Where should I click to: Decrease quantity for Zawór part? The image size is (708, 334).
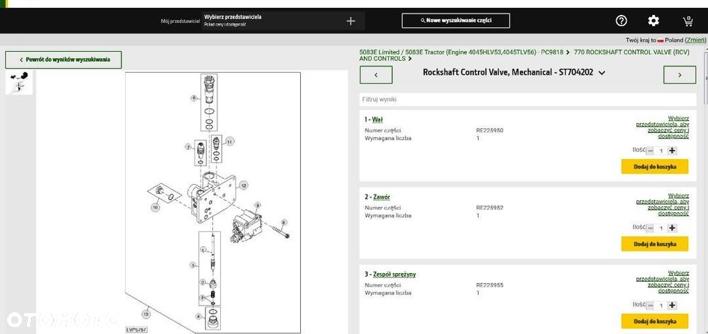click(650, 228)
